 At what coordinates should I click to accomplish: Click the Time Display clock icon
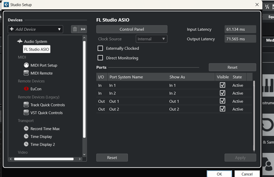pos(26,136)
